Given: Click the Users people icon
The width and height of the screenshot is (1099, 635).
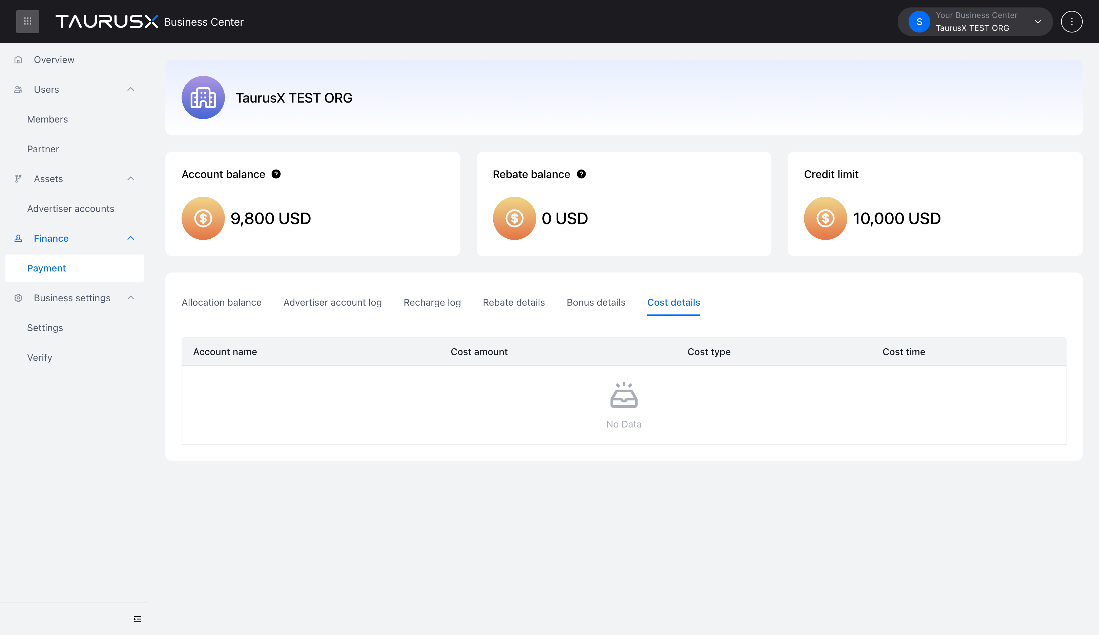Looking at the screenshot, I should coord(18,89).
